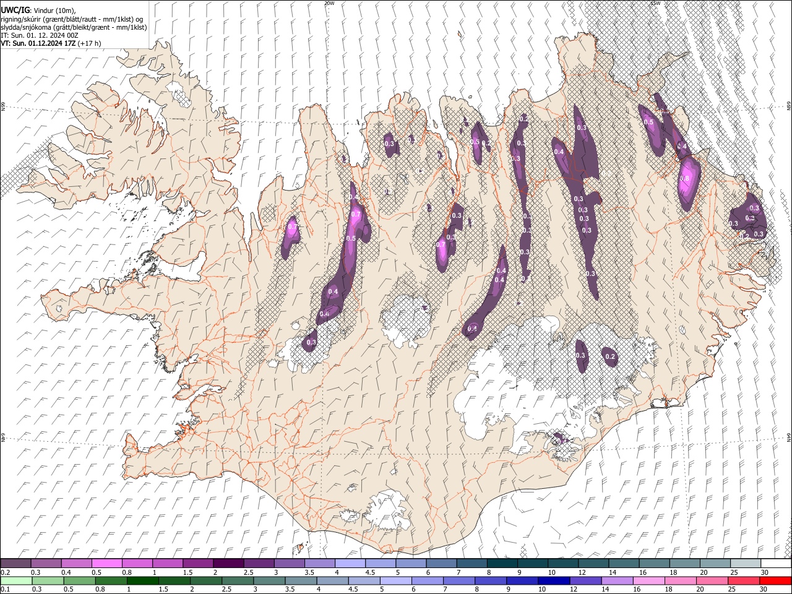Click the 0.1–0.3 pale green lower legend swatch
The height and width of the screenshot is (594, 792).
point(16,580)
